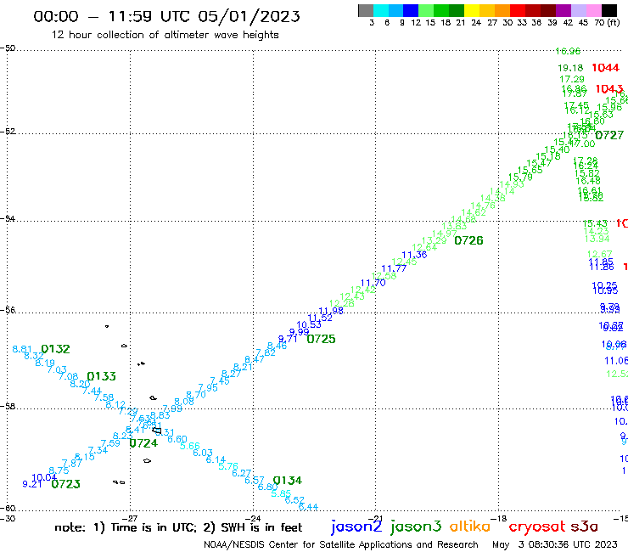628x552 pixels.
Task: Click the wave height value 8.21
Action: [x=243, y=367]
